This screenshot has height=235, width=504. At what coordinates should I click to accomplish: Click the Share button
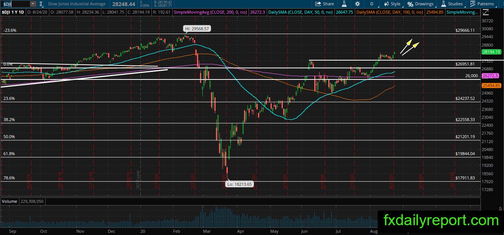click(325, 4)
